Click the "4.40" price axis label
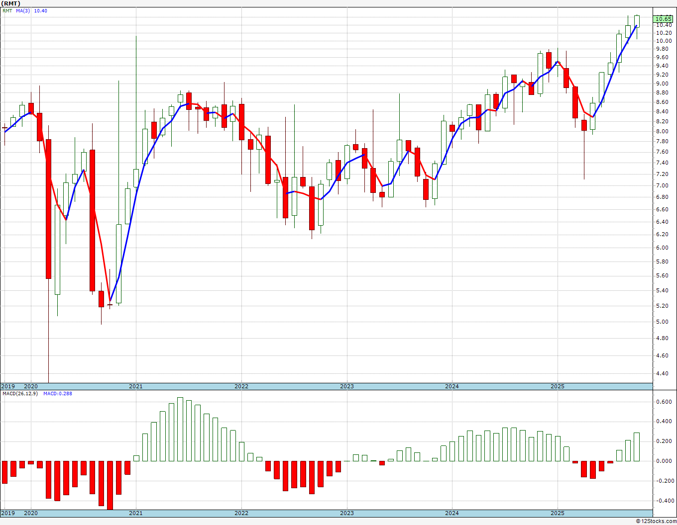Viewport: 677px width, 525px height. [662, 373]
